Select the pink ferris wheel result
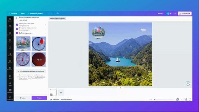Viewport: 199px width, 112px height. [x=23, y=59]
